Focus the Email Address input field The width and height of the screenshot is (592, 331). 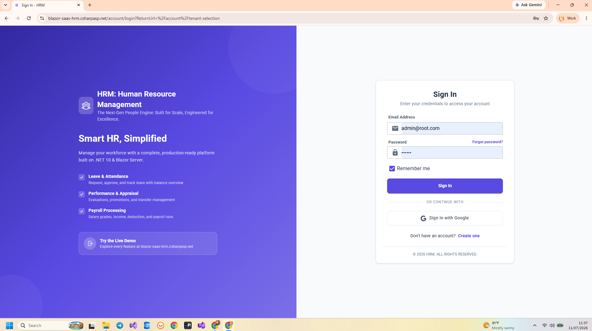tap(445, 128)
